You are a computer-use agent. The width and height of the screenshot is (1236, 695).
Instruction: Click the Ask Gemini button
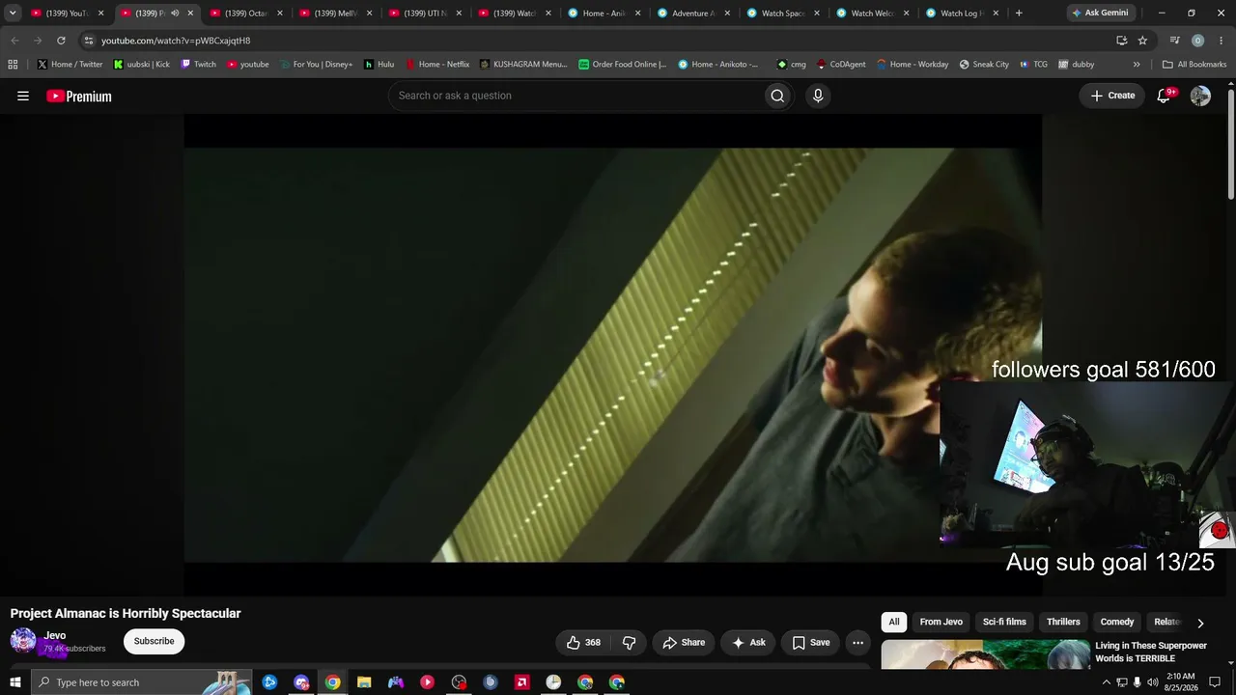pyautogui.click(x=1100, y=14)
